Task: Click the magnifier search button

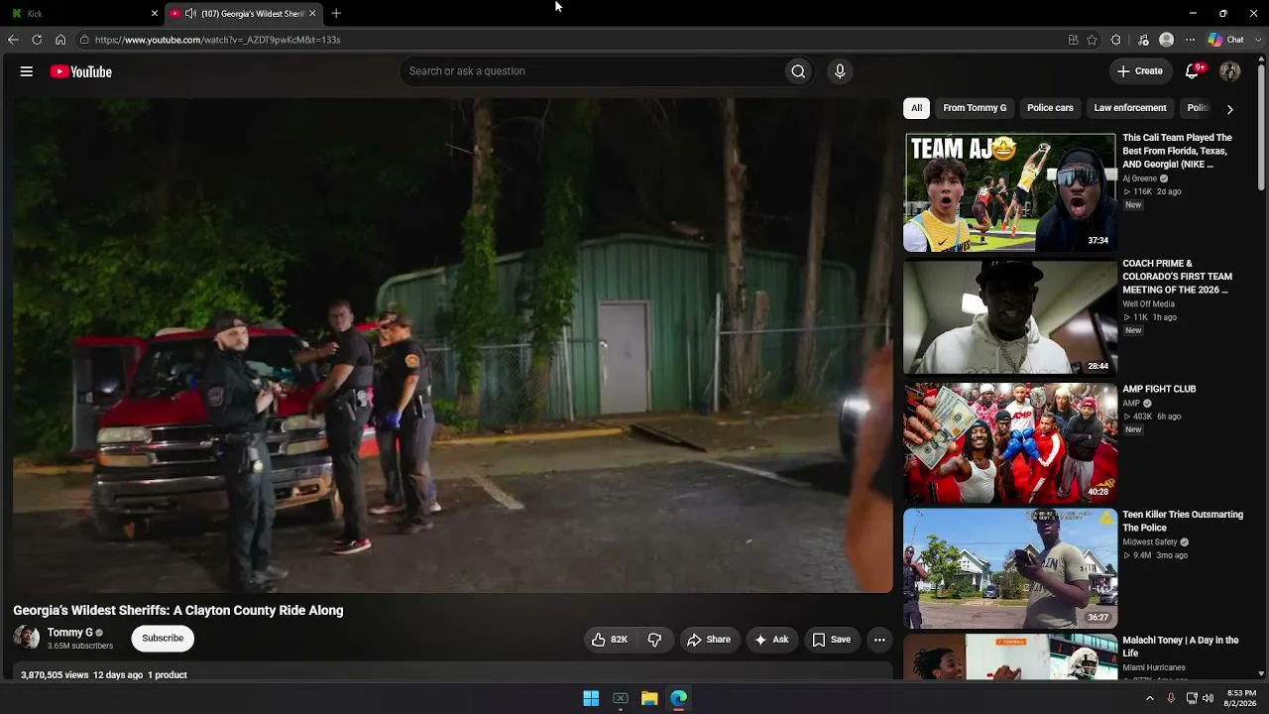Action: tap(798, 71)
